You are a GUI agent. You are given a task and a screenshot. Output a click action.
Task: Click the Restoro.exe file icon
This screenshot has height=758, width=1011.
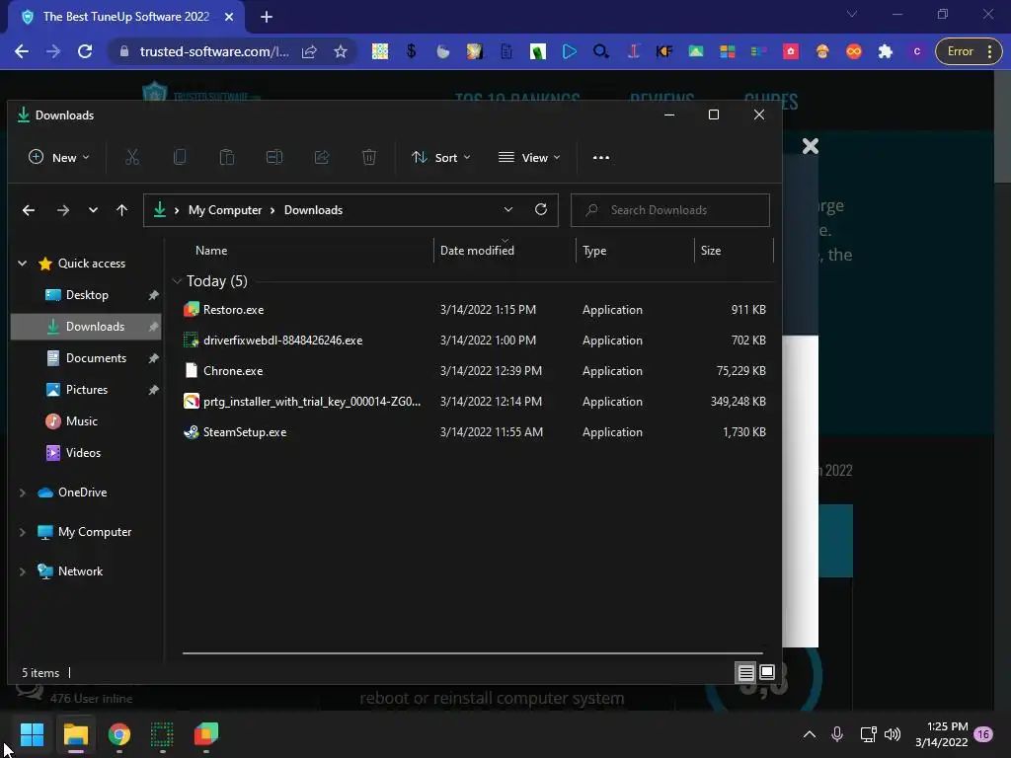(192, 309)
